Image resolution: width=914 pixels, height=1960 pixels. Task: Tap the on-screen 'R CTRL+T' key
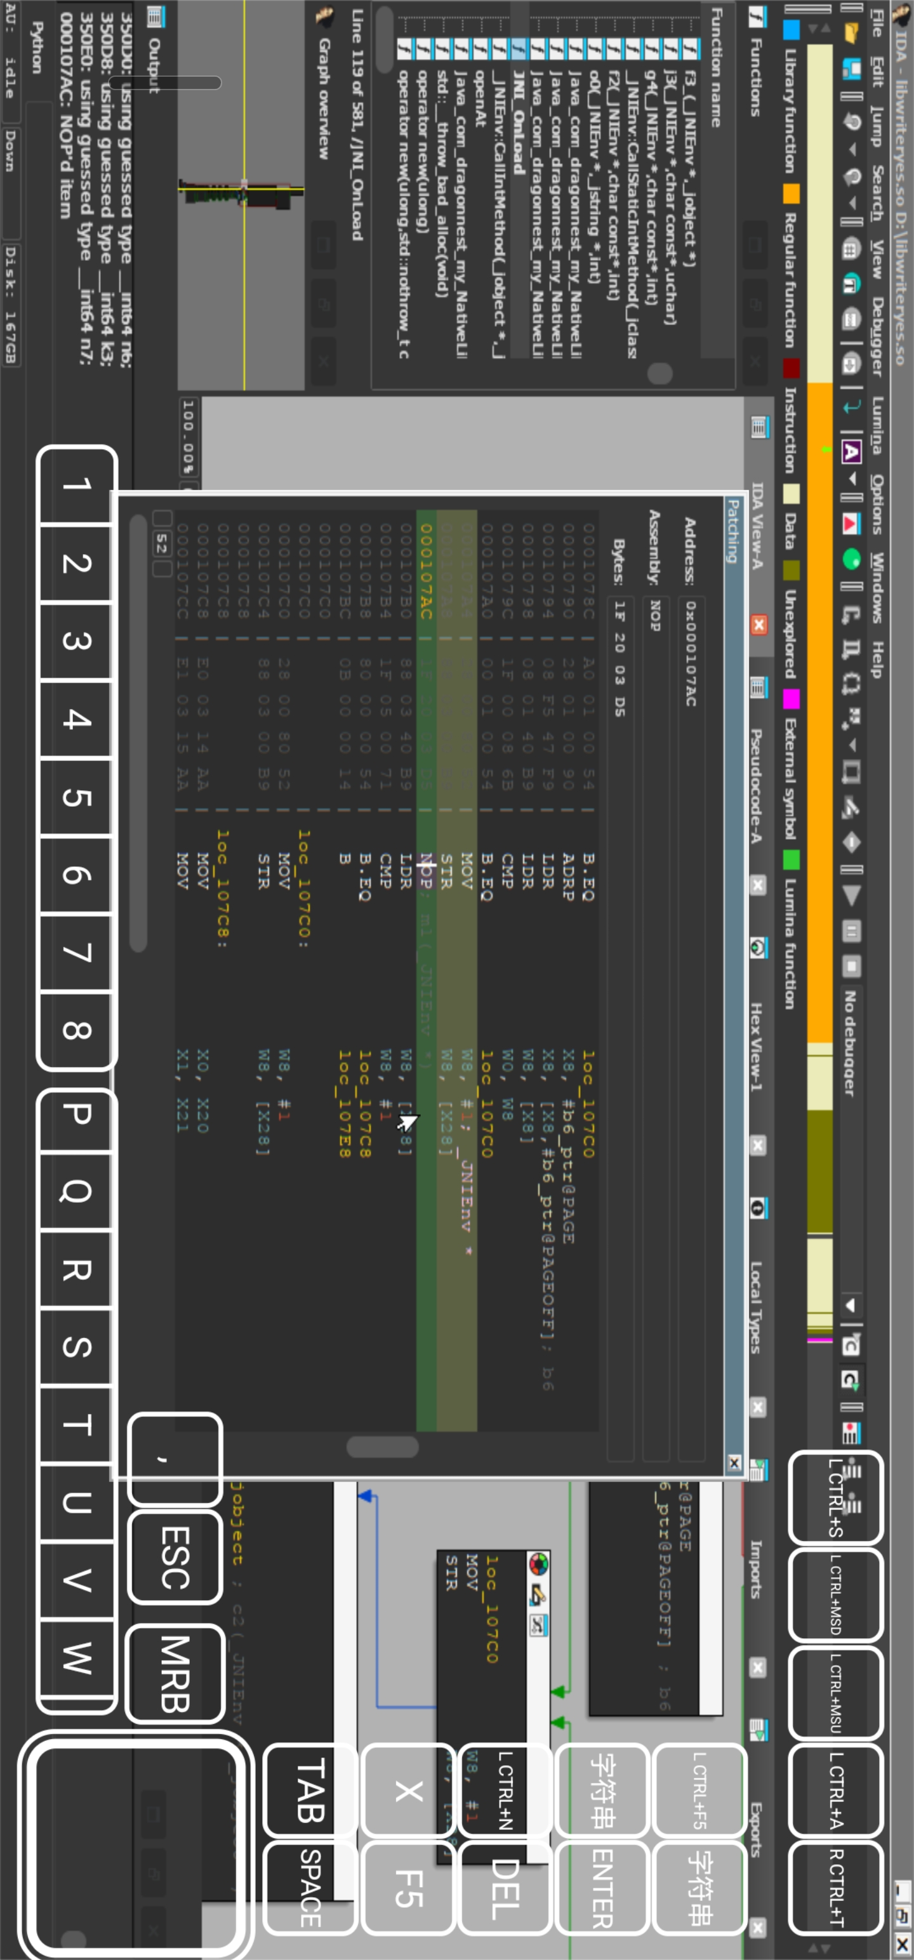(836, 1887)
